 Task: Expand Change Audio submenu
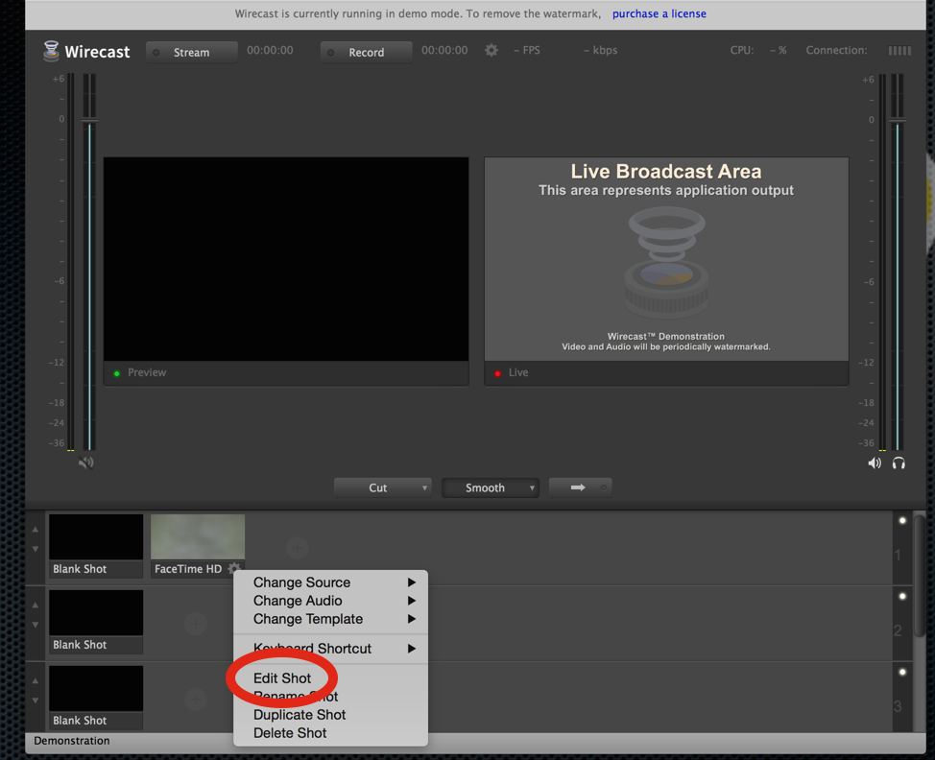330,601
